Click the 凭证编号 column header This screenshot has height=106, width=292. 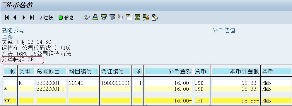115,71
